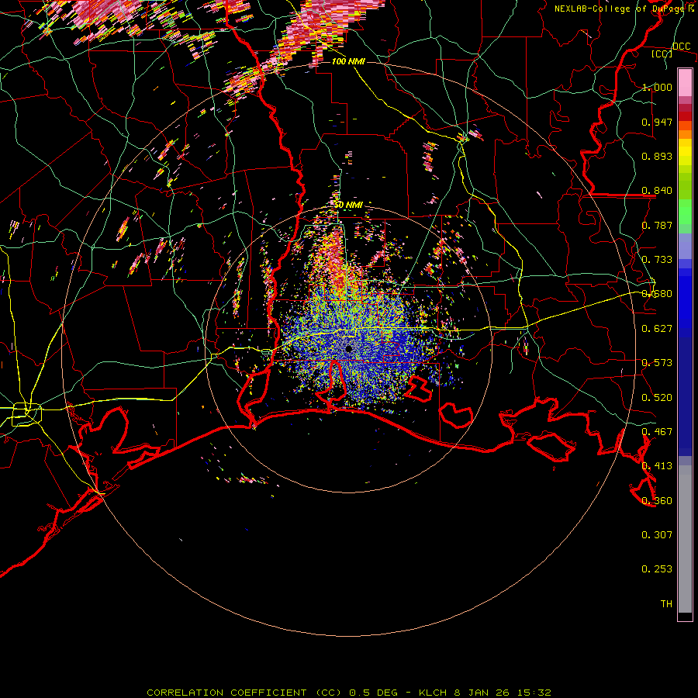Click the 0.893 scale value
698x698 pixels.
point(657,156)
